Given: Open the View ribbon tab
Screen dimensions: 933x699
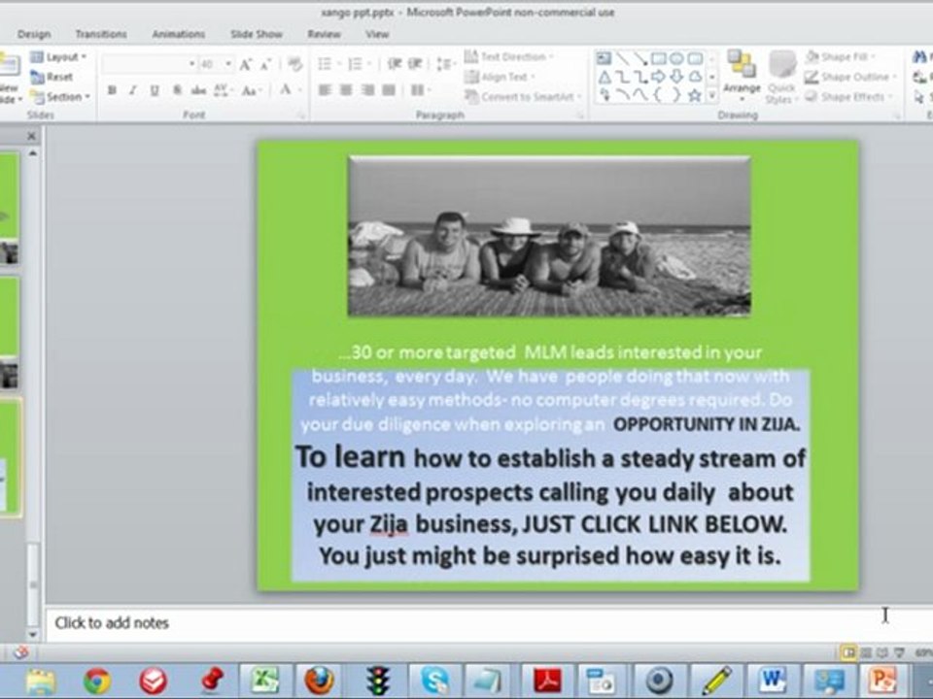Looking at the screenshot, I should 377,35.
